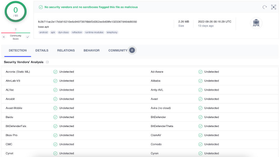The width and height of the screenshot is (280, 157).
Task: Open Security Vendors' Analysis info icon
Action: tap(47, 62)
